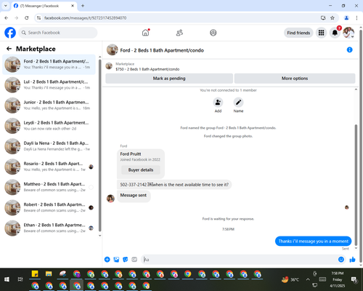Open the weather 36°C widget

pos(290,279)
